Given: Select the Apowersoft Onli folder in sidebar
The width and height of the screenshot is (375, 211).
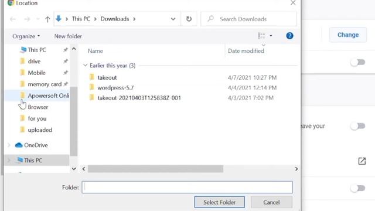Looking at the screenshot, I should [37, 96].
